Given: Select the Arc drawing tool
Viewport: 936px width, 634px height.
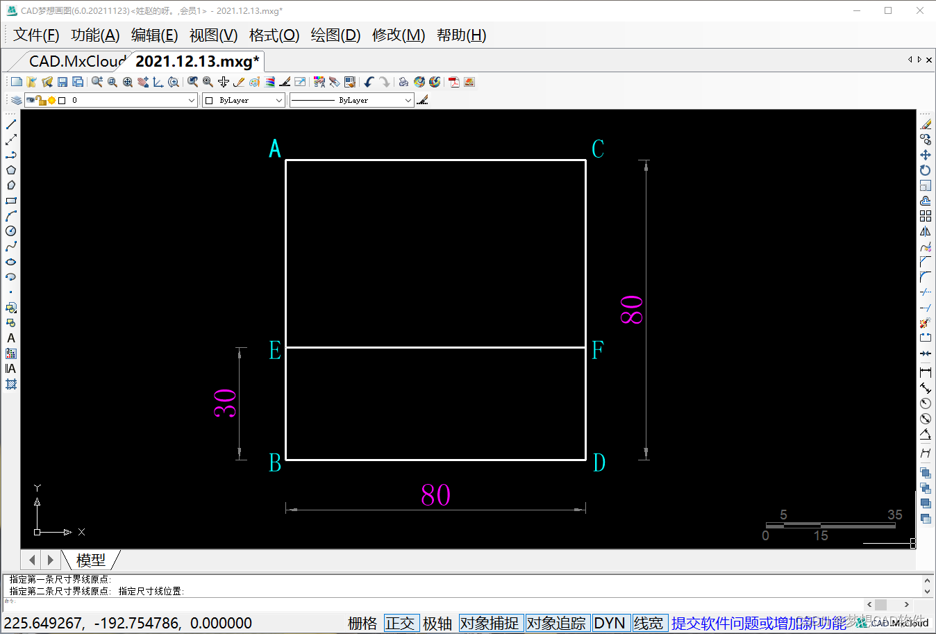Looking at the screenshot, I should (x=11, y=216).
